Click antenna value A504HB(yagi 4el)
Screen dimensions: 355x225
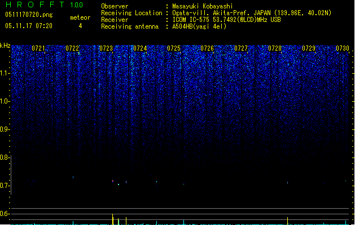199,26
